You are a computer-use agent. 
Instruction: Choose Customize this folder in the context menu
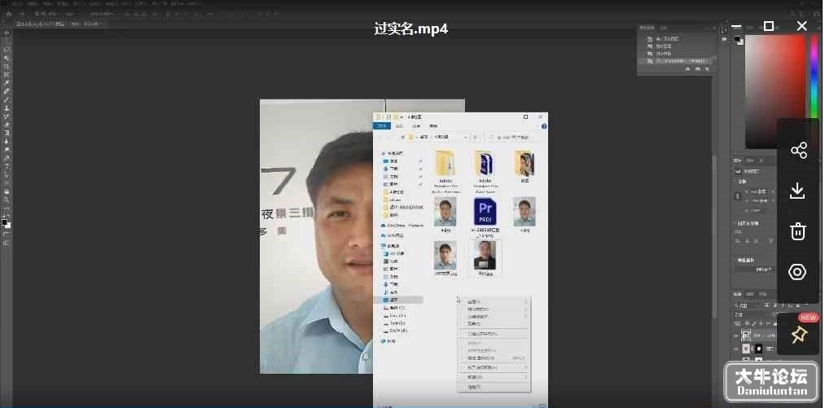496,334
